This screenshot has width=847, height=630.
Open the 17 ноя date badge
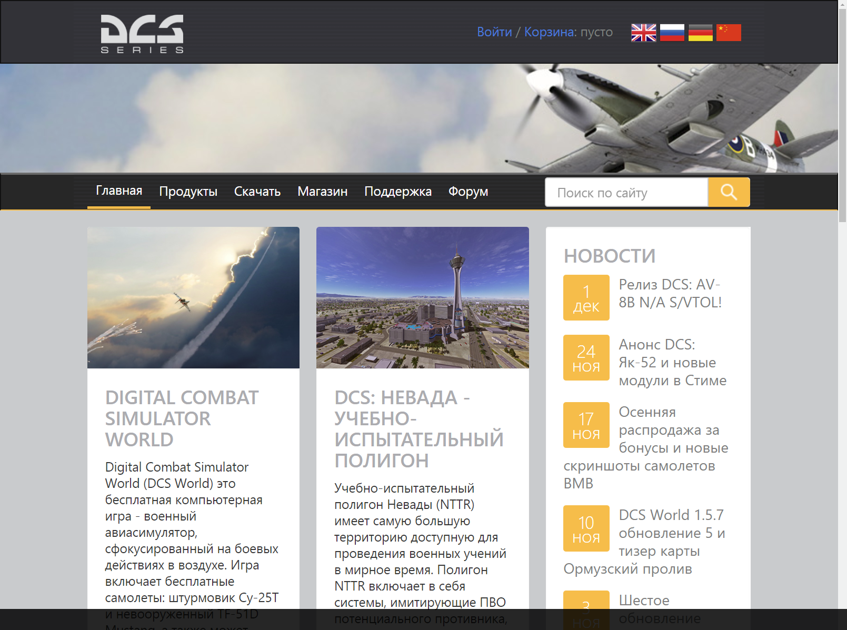point(586,425)
